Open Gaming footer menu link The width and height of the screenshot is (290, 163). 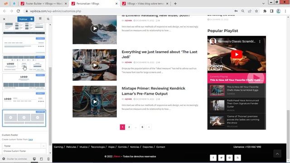point(58,147)
